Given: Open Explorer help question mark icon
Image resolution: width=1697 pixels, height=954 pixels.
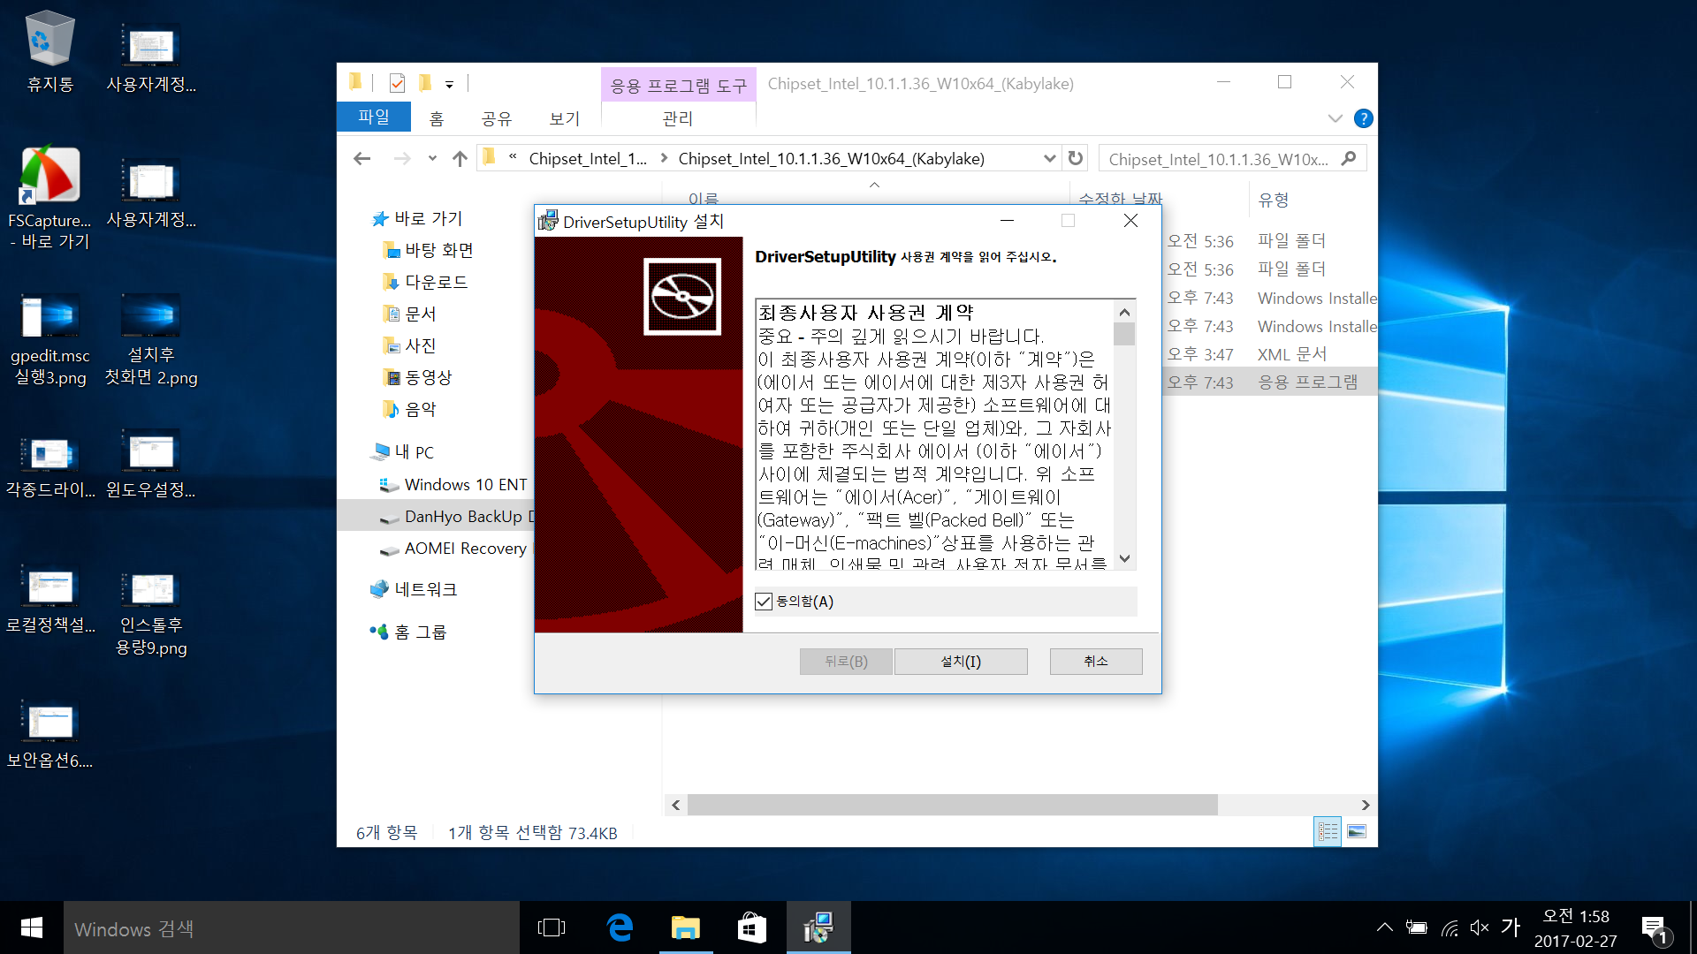Looking at the screenshot, I should coord(1364,118).
